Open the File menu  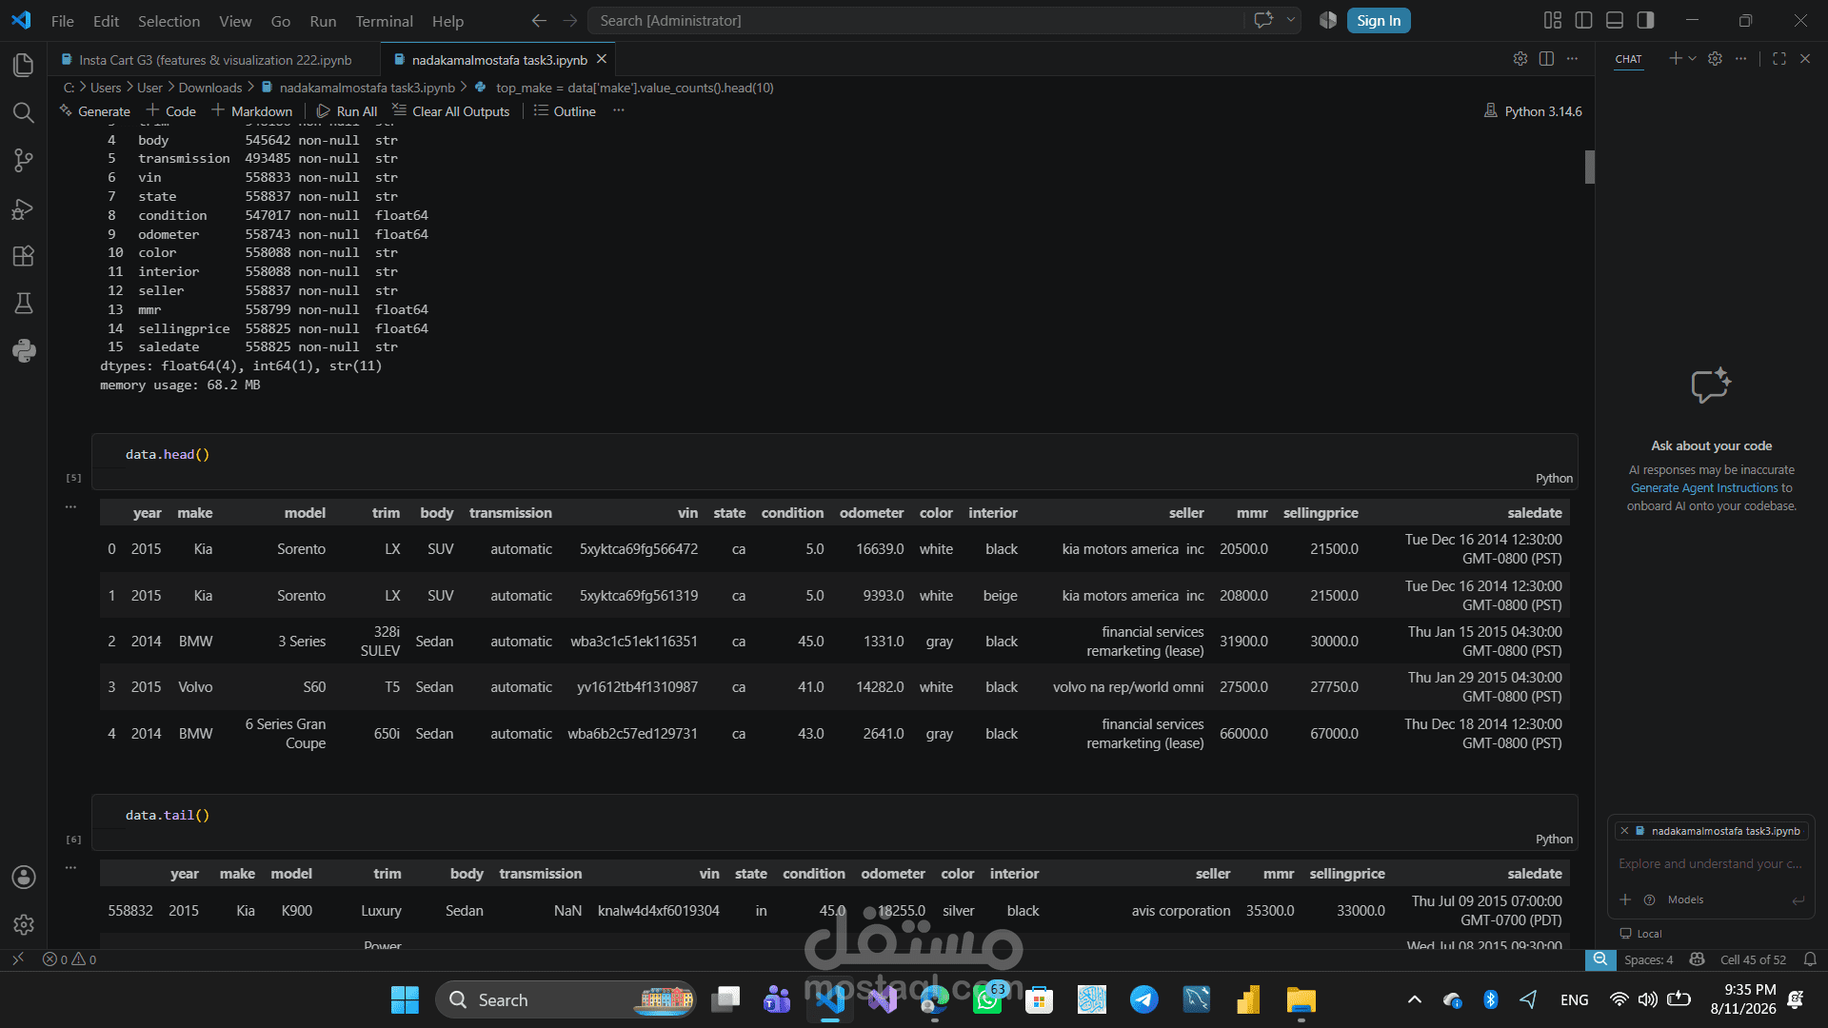click(x=63, y=21)
